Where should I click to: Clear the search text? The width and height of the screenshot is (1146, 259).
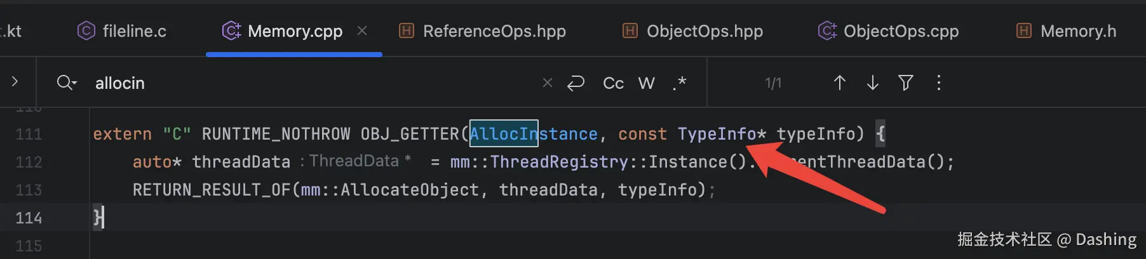tap(547, 83)
